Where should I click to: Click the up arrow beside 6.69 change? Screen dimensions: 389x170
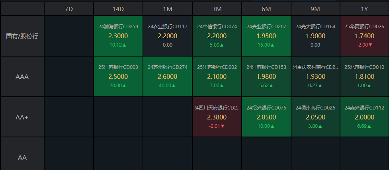tap(370, 126)
